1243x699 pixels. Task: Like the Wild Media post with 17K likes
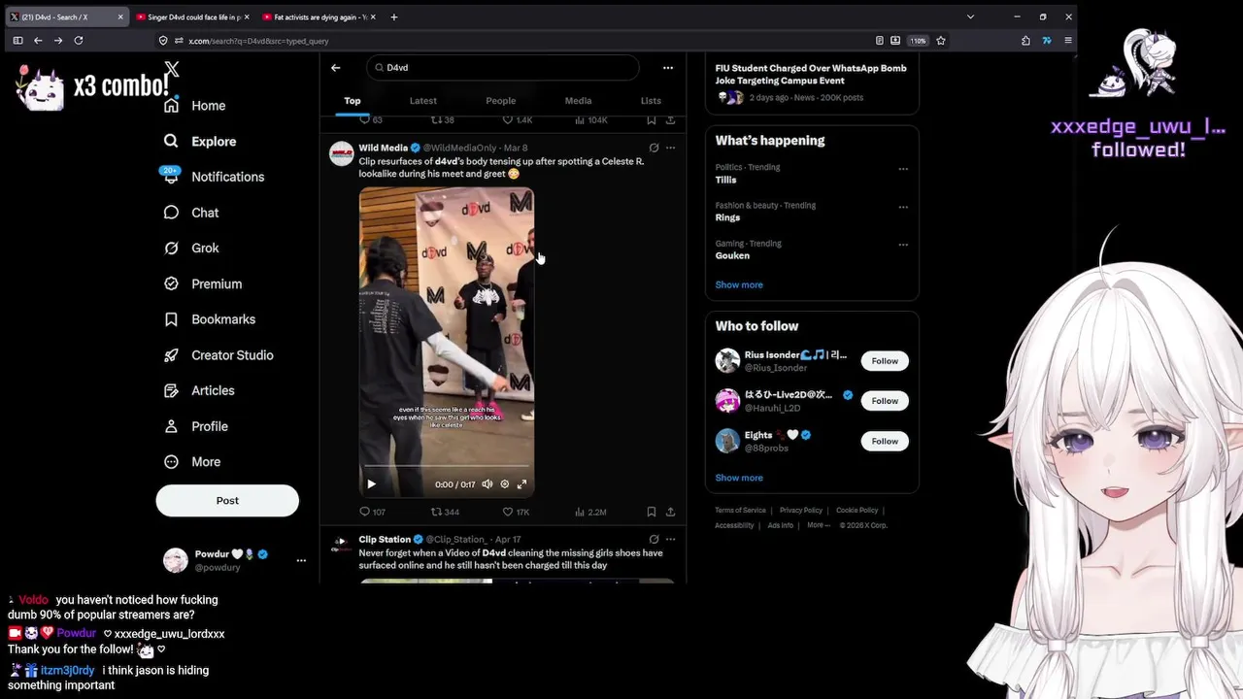pyautogui.click(x=516, y=512)
